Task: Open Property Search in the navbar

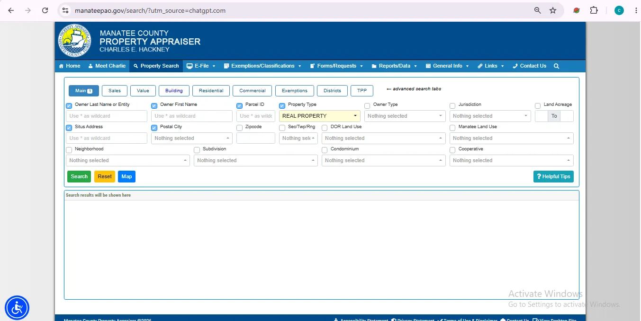Action: pyautogui.click(x=156, y=66)
